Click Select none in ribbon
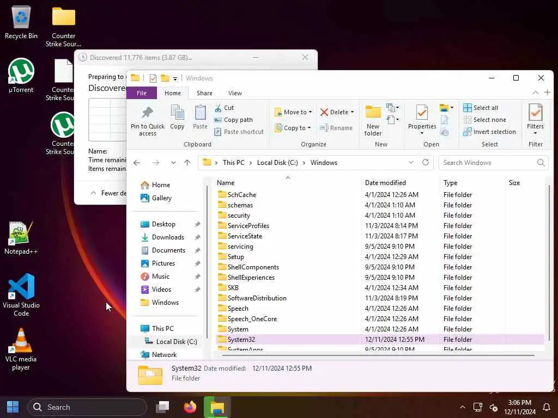This screenshot has width=558, height=418. pos(484,120)
